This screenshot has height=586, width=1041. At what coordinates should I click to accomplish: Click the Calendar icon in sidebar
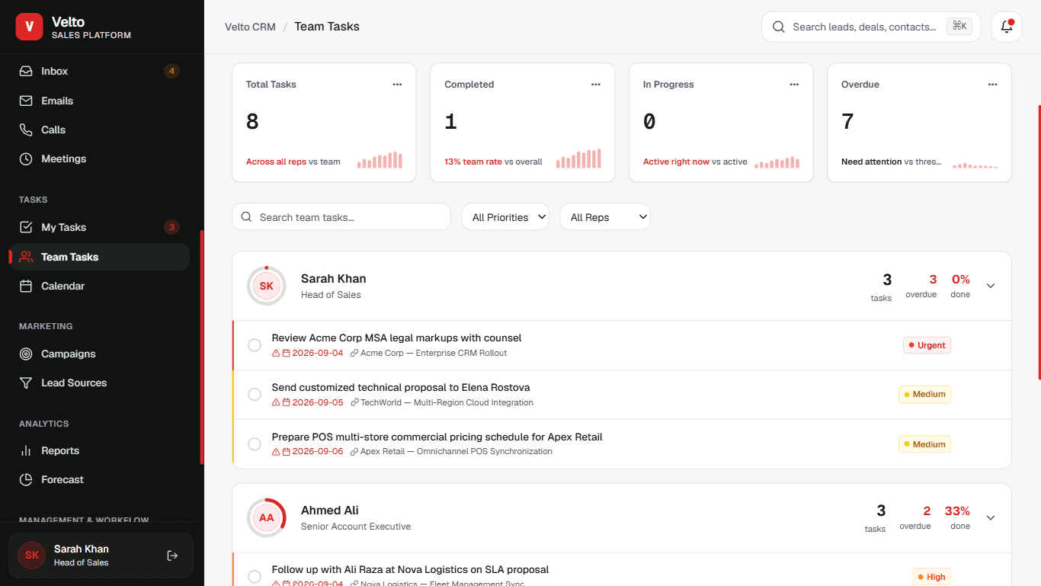26,286
